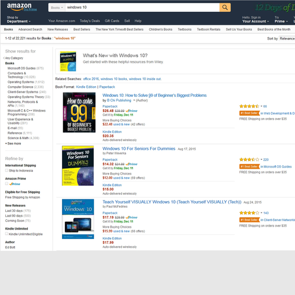
Task: Open Gift Cards page
Action: click(x=112, y=21)
